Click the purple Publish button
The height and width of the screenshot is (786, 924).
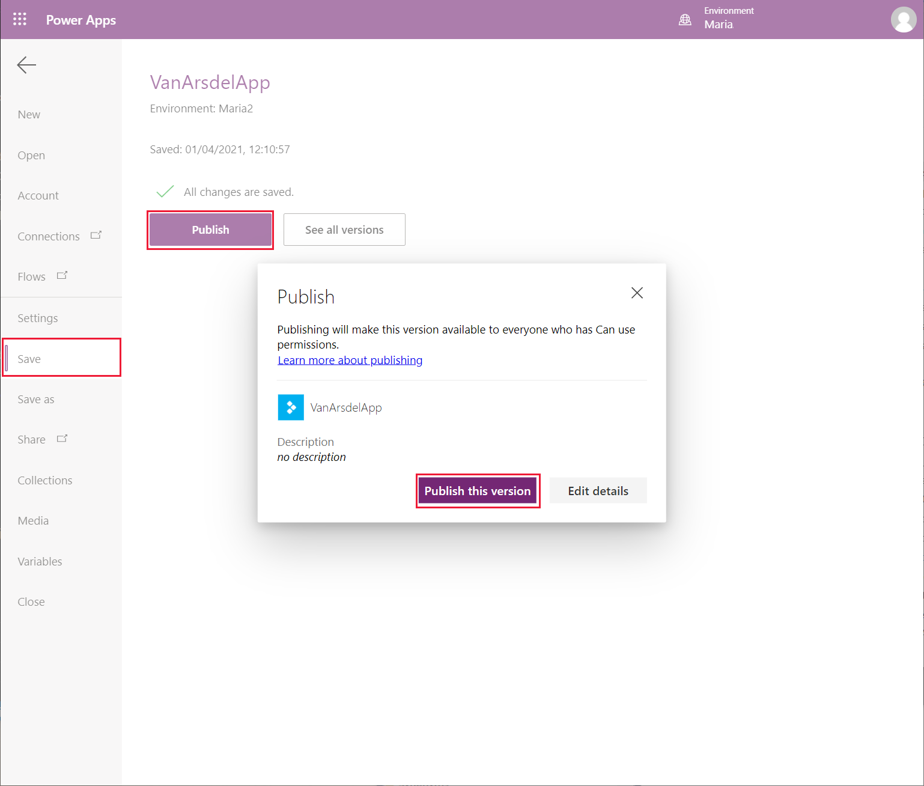[x=210, y=230]
